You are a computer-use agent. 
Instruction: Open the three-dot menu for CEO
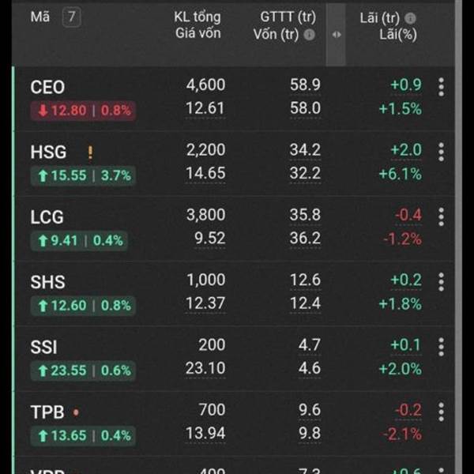(x=441, y=87)
